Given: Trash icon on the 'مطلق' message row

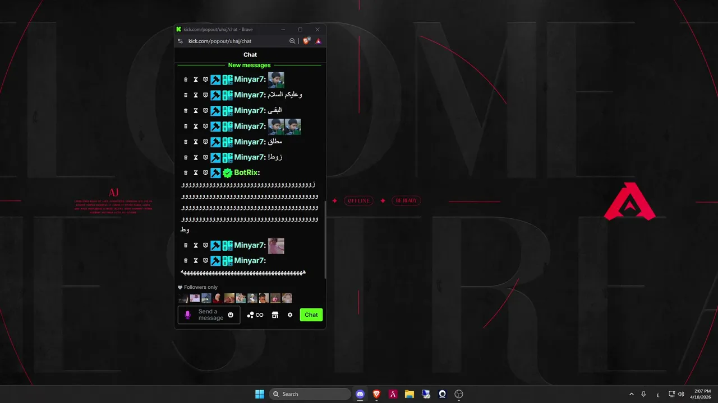Looking at the screenshot, I should [x=186, y=142].
